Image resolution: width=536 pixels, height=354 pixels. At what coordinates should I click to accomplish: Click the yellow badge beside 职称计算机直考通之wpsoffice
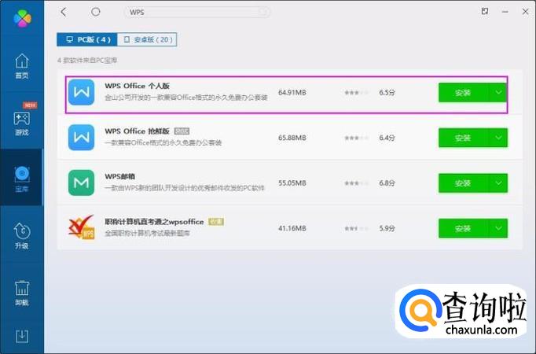point(216,222)
